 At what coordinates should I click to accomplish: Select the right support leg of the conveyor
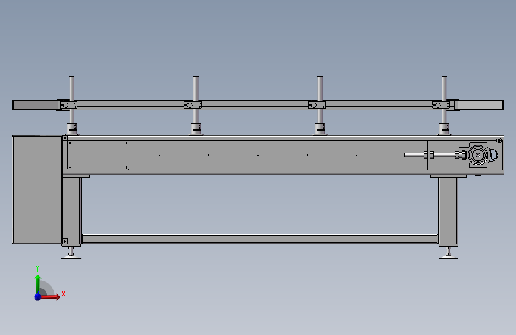448,211
